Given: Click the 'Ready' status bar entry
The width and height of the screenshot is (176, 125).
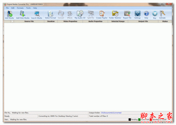Looking at the screenshot, I should click(x=7, y=116).
